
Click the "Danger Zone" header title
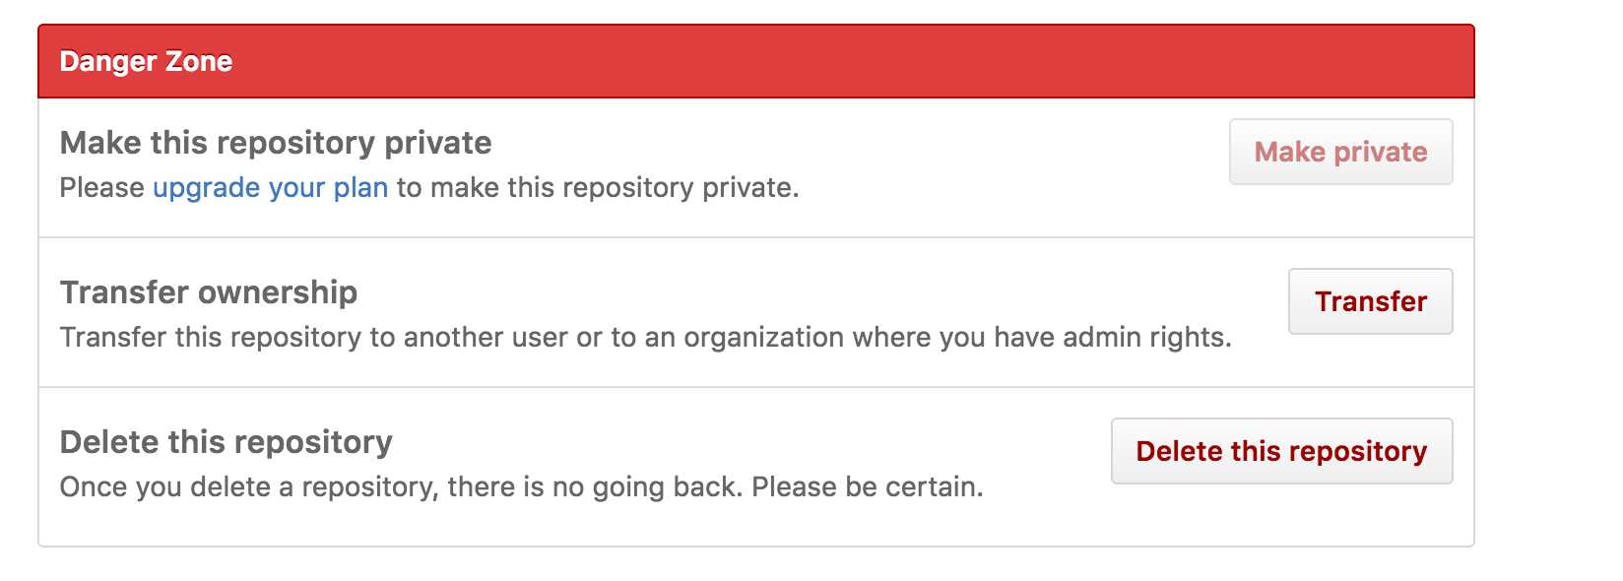click(x=146, y=61)
